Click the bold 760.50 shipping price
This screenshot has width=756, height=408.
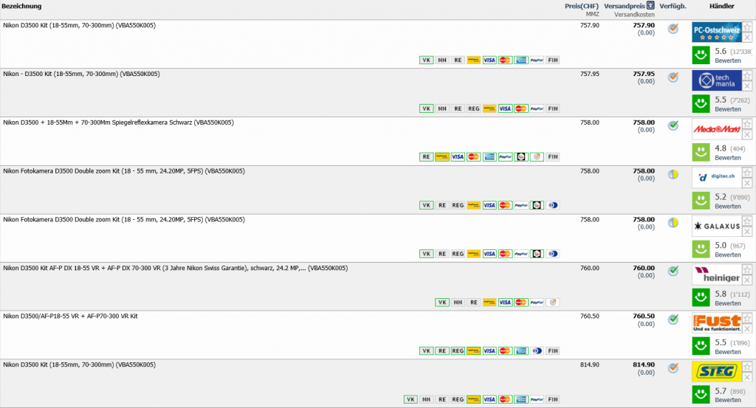644,317
